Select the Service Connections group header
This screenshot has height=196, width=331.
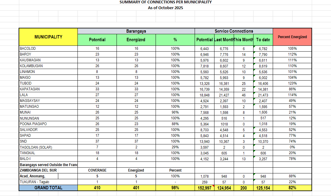coord(234,31)
